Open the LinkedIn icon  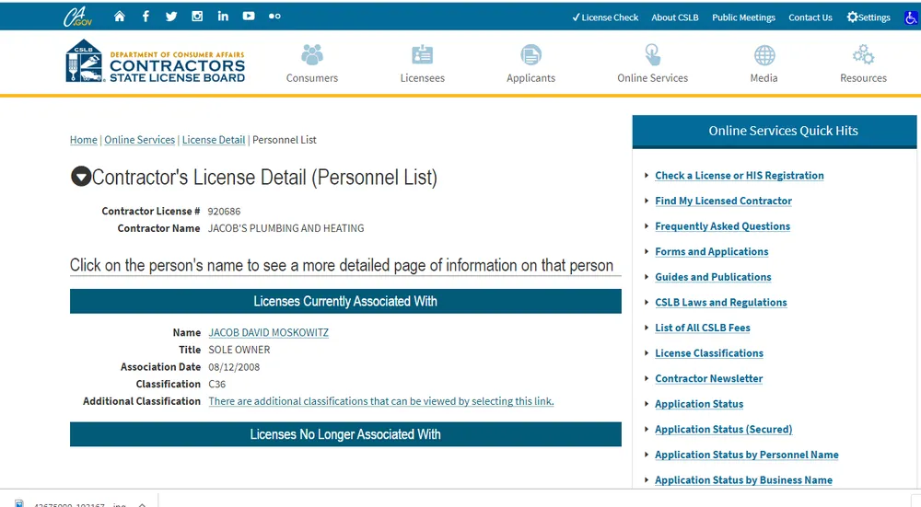pos(223,17)
